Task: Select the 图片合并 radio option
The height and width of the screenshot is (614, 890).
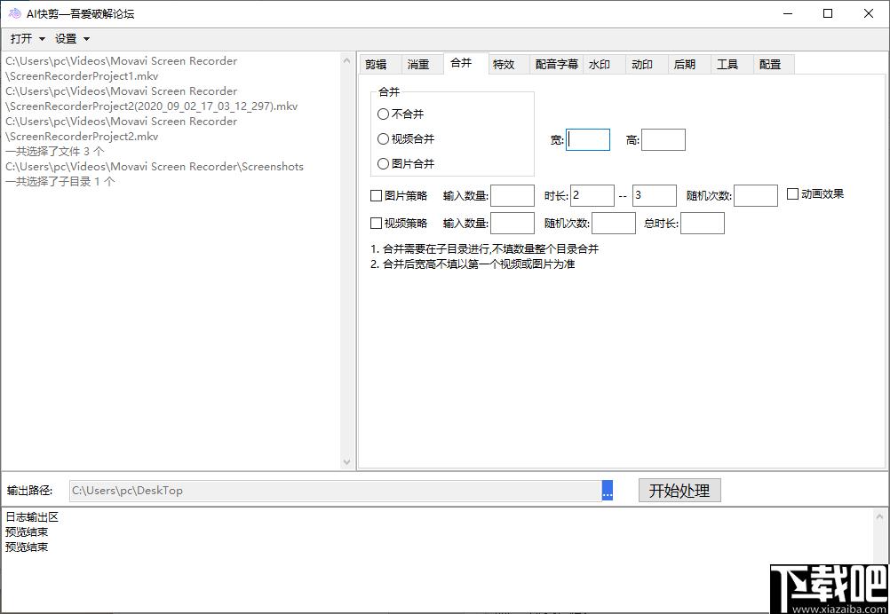Action: [406, 164]
